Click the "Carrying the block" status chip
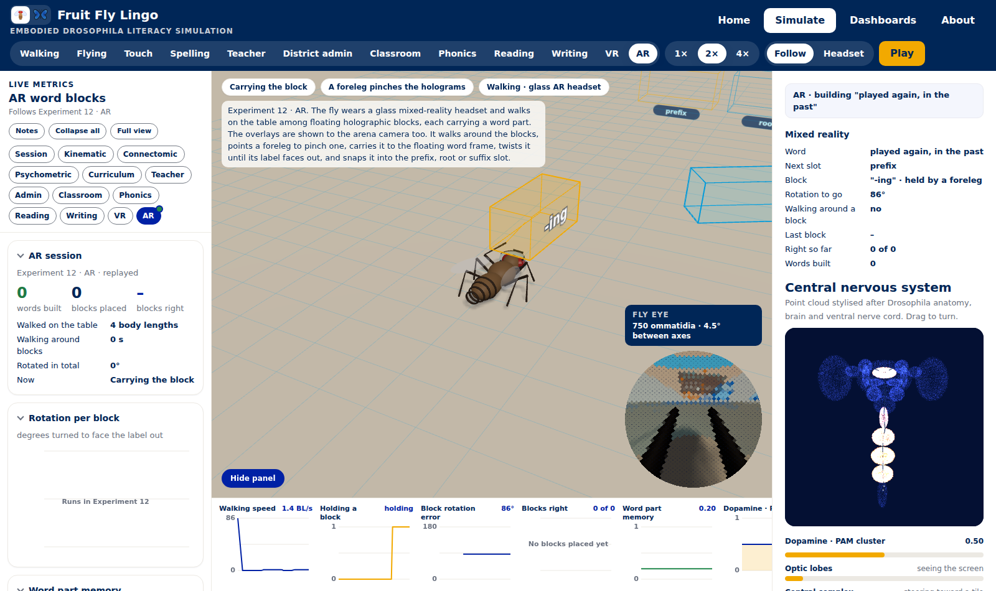This screenshot has height=591, width=996. tap(268, 87)
